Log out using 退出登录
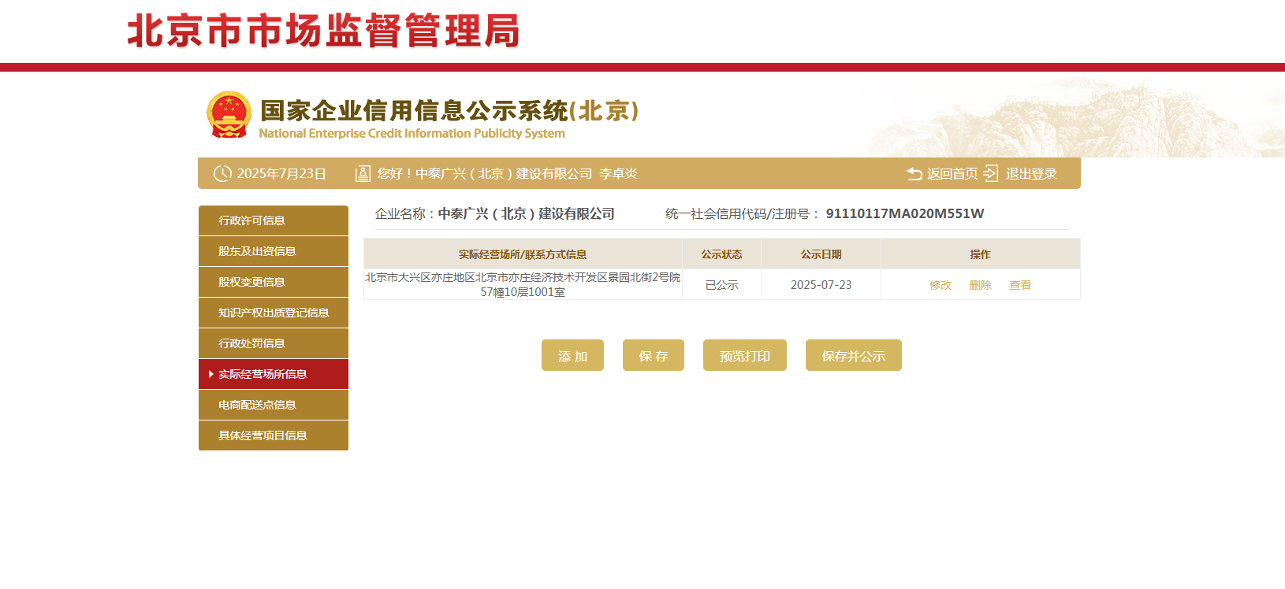This screenshot has height=589, width=1285. click(x=1031, y=173)
